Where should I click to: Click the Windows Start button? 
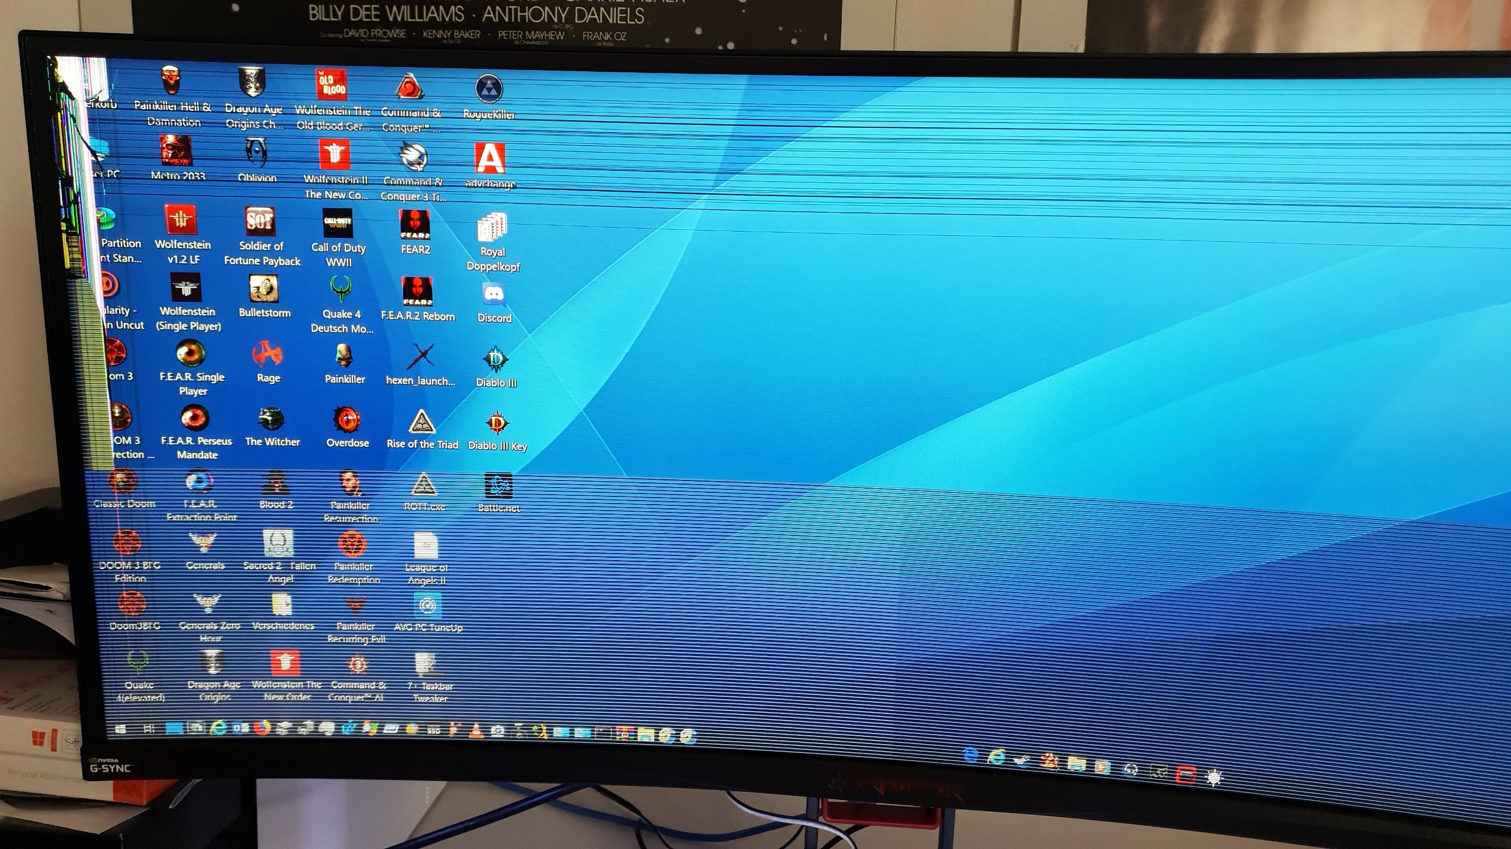tap(120, 729)
